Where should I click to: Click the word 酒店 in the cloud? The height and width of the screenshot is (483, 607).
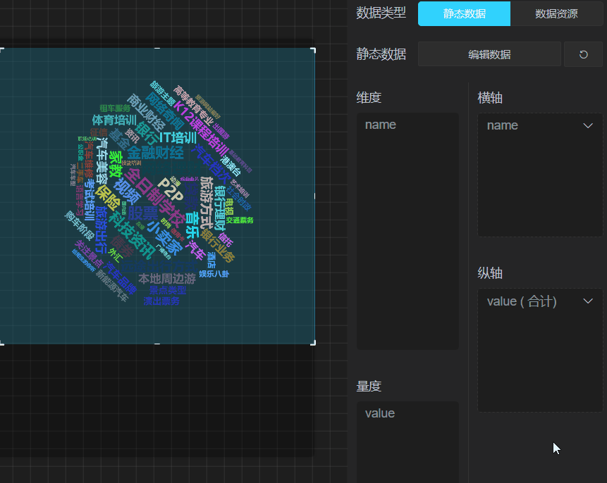pos(211,261)
